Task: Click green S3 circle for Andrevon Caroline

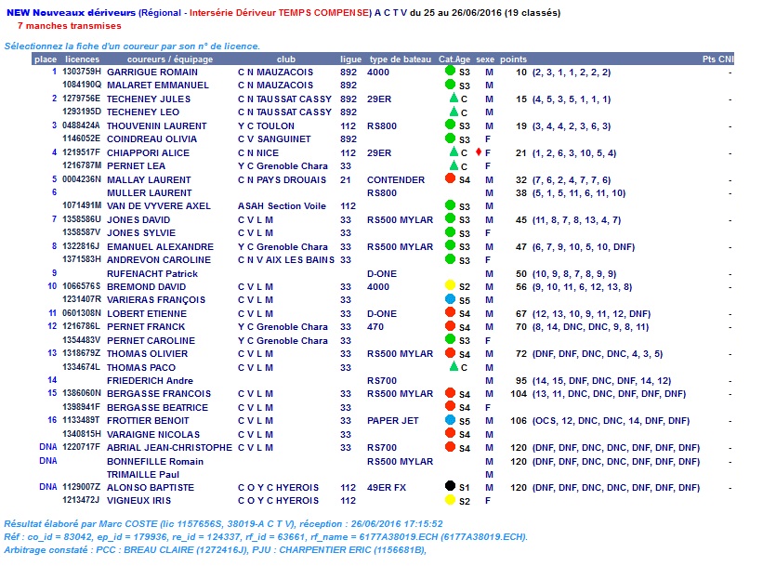Action: [x=450, y=258]
